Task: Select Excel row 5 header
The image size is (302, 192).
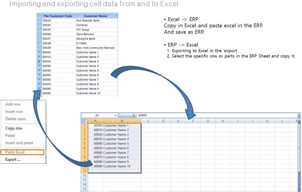Action: (x=85, y=143)
